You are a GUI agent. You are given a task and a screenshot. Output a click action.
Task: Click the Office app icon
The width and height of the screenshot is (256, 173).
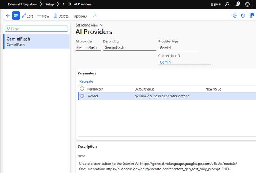point(243,16)
